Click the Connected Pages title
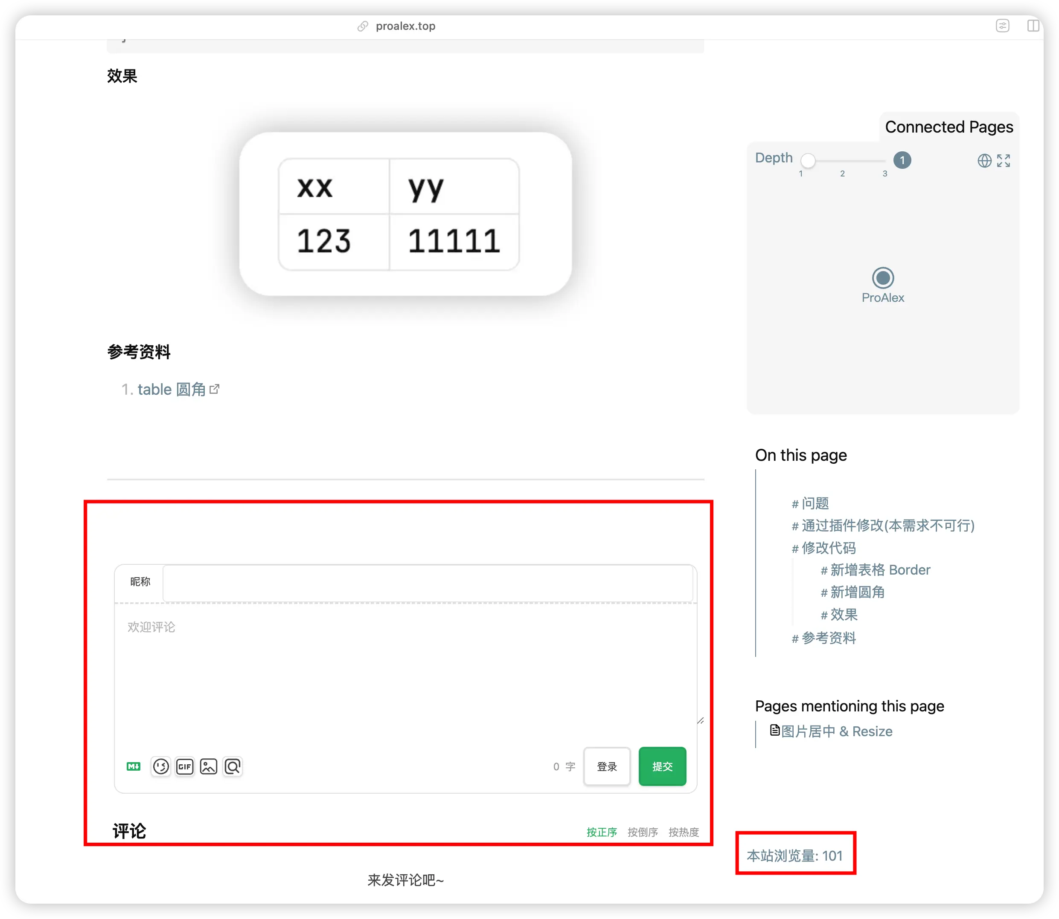The width and height of the screenshot is (1059, 919). coord(948,127)
